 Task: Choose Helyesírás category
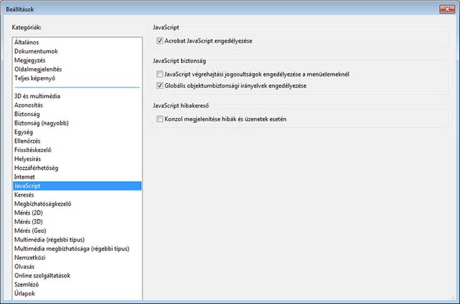point(78,159)
